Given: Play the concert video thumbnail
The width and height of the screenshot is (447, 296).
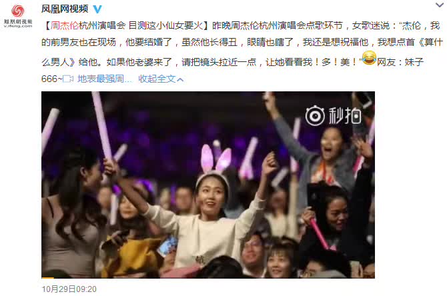Looking at the screenshot, I should pos(208,185).
